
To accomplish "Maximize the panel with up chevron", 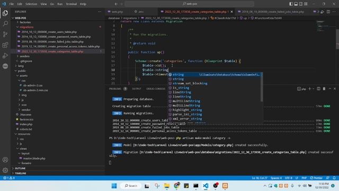I will click(329, 89).
